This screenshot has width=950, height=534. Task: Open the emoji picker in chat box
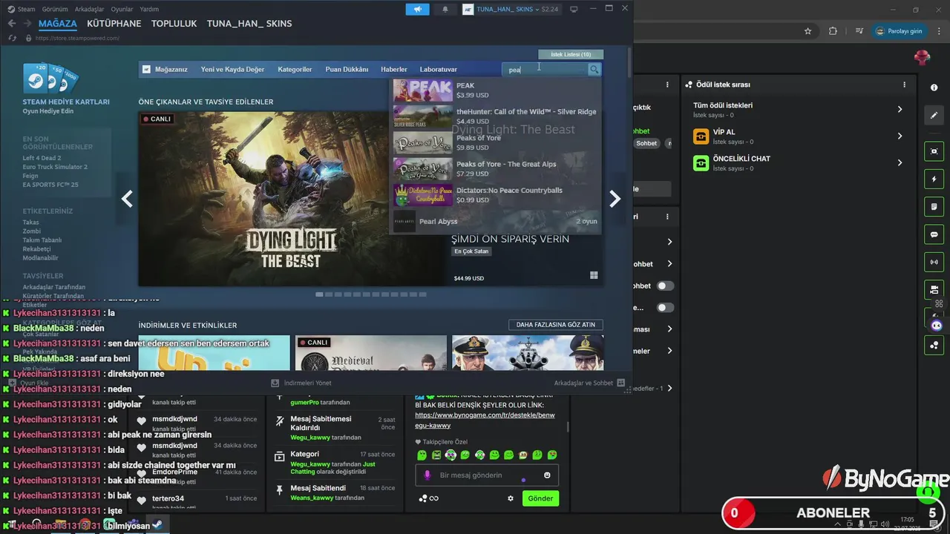tap(548, 475)
